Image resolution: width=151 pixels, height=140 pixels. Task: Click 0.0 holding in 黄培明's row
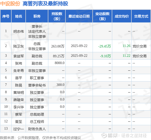[x=62, y=92]
